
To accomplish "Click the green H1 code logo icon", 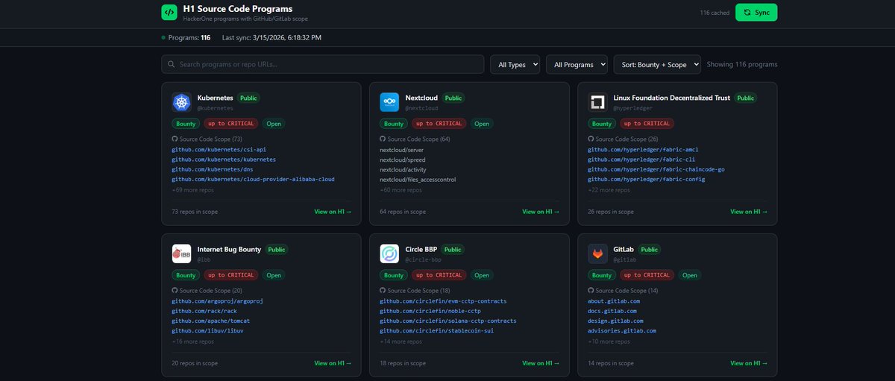I will point(169,13).
